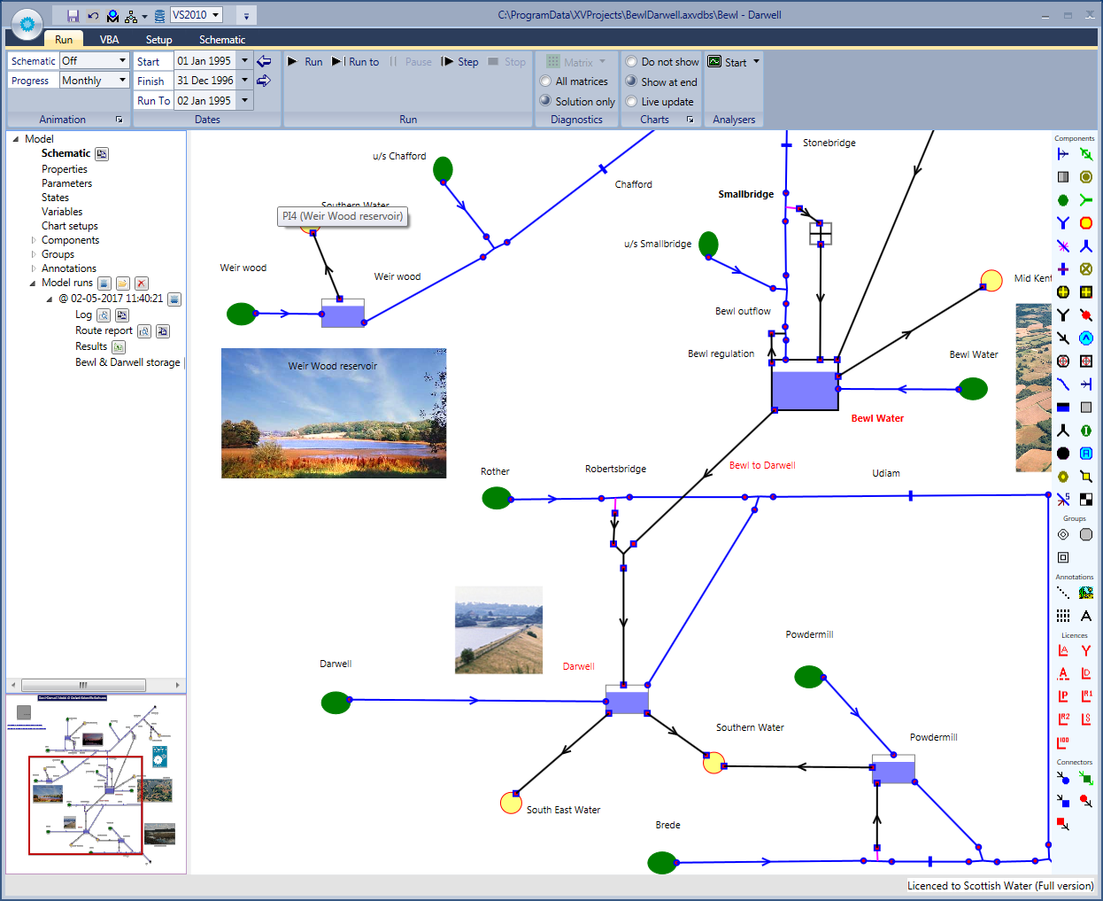Viewport: 1103px width, 901px height.
Task: Open model runs folder icon
Action: tap(122, 284)
